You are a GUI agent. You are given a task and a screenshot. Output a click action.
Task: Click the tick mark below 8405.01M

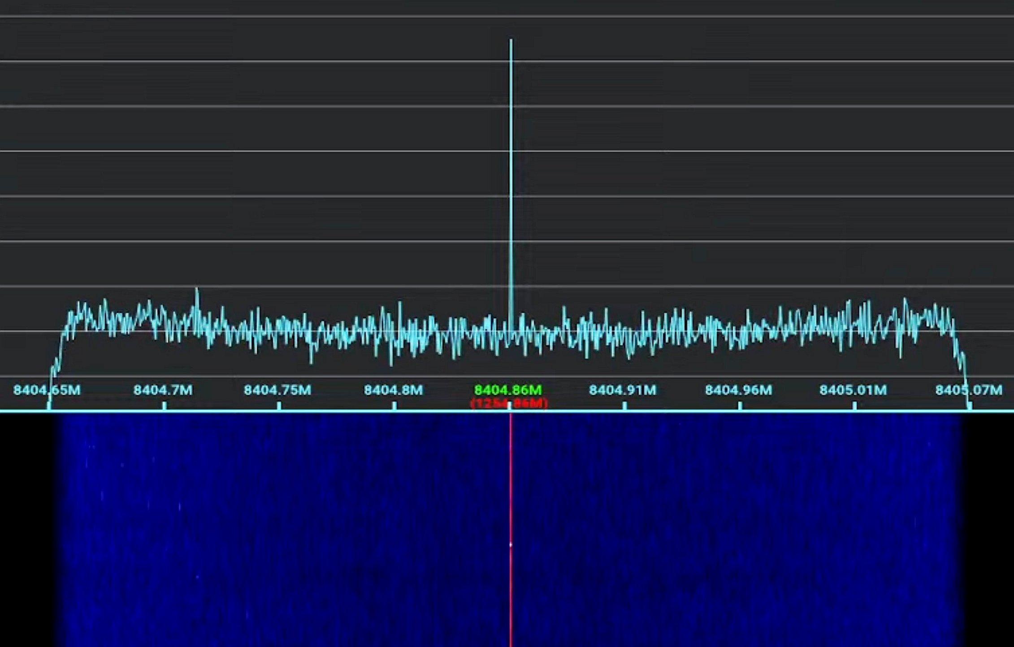(x=855, y=406)
